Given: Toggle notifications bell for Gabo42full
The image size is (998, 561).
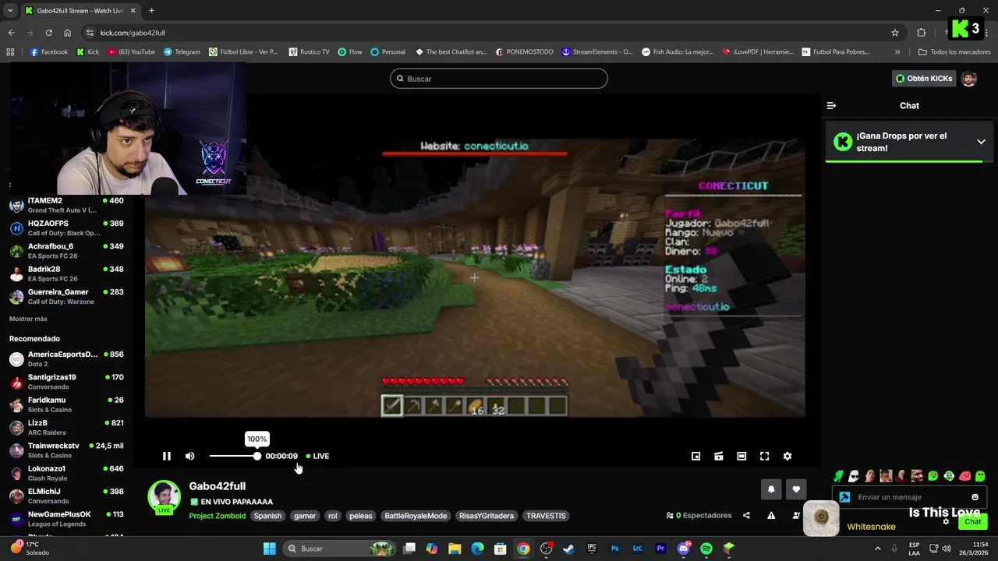Looking at the screenshot, I should [771, 489].
